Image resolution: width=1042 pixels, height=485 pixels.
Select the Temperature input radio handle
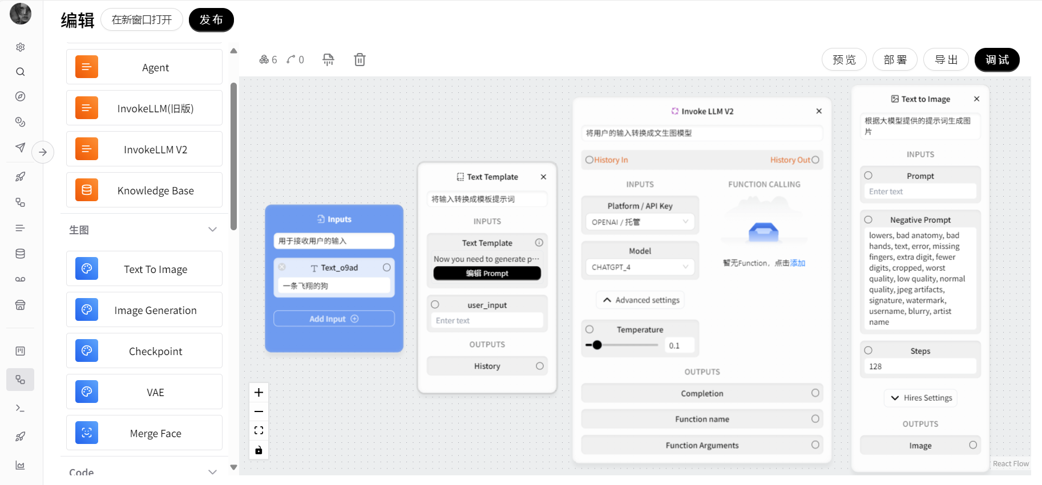(x=589, y=329)
